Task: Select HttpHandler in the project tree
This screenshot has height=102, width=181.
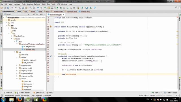Action: click(31, 47)
